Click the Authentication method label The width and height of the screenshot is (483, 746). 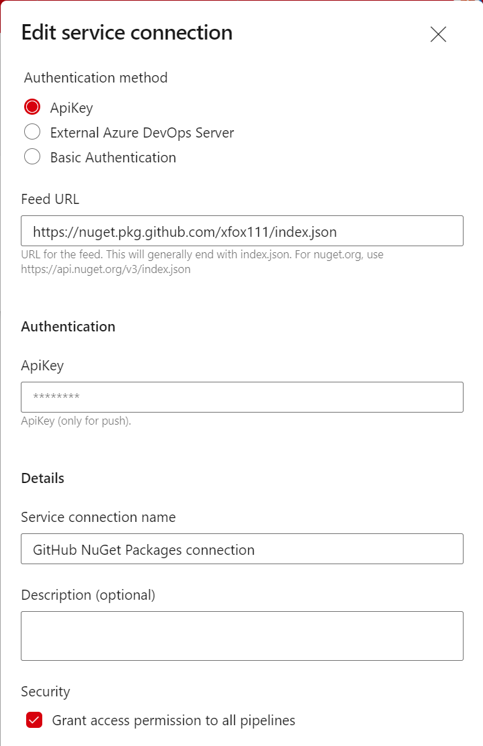[95, 78]
